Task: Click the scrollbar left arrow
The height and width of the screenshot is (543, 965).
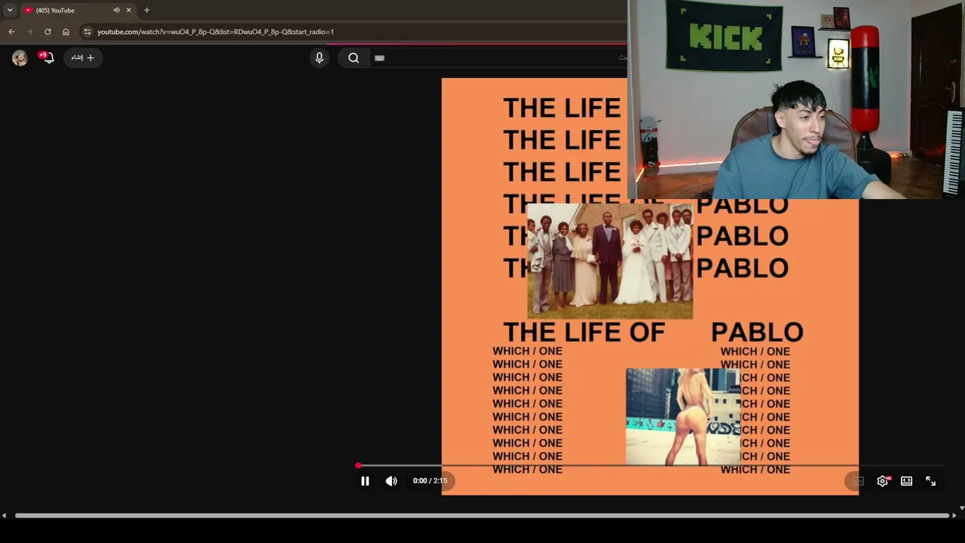Action: click(4, 516)
